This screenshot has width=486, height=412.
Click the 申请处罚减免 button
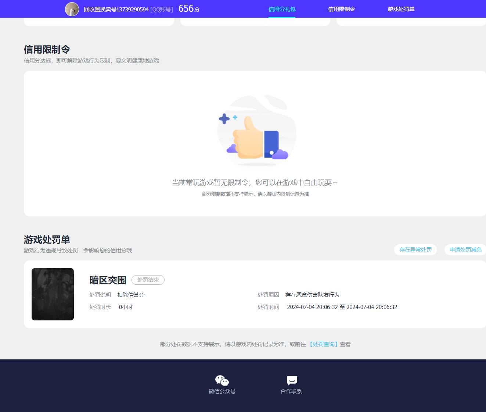coord(465,249)
